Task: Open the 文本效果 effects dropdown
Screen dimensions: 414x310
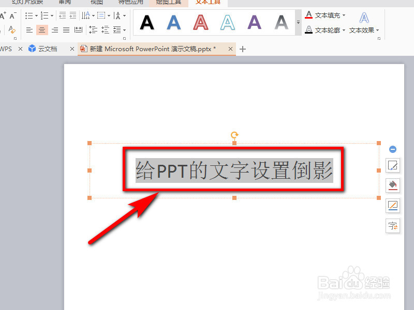Action: pyautogui.click(x=364, y=30)
